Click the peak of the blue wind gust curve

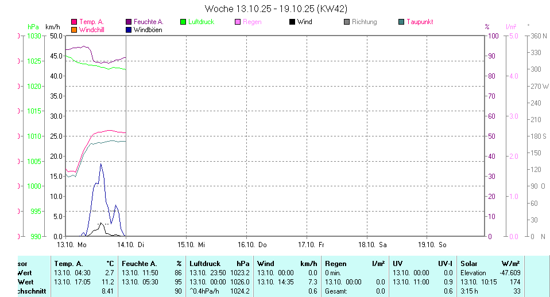pyautogui.click(x=101, y=164)
